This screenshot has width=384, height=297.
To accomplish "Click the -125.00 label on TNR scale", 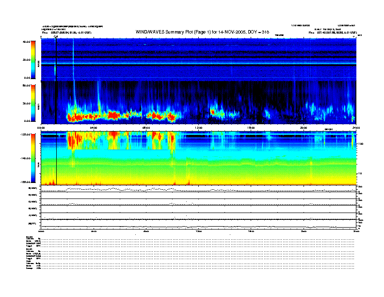I will coord(26,134).
